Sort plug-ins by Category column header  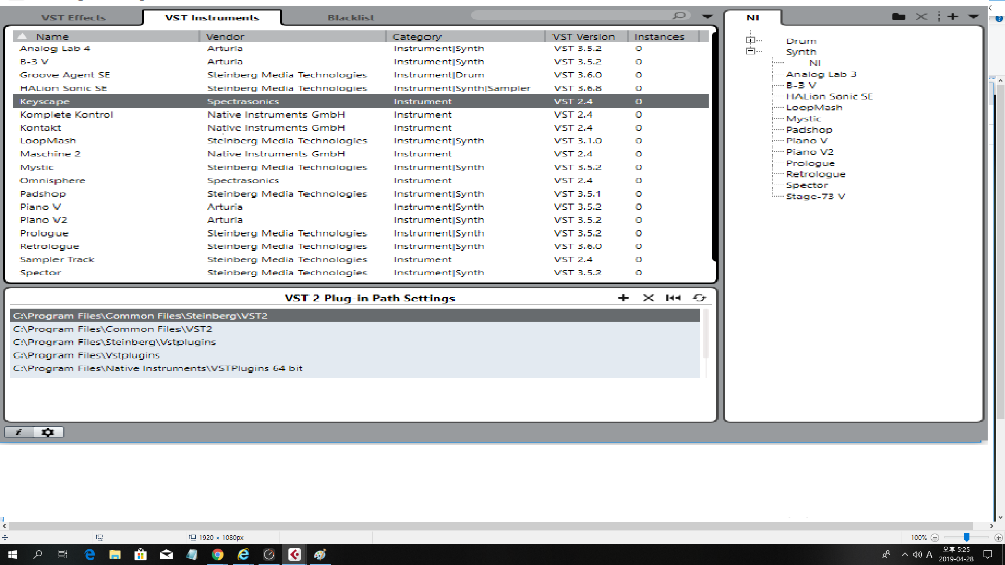466,37
